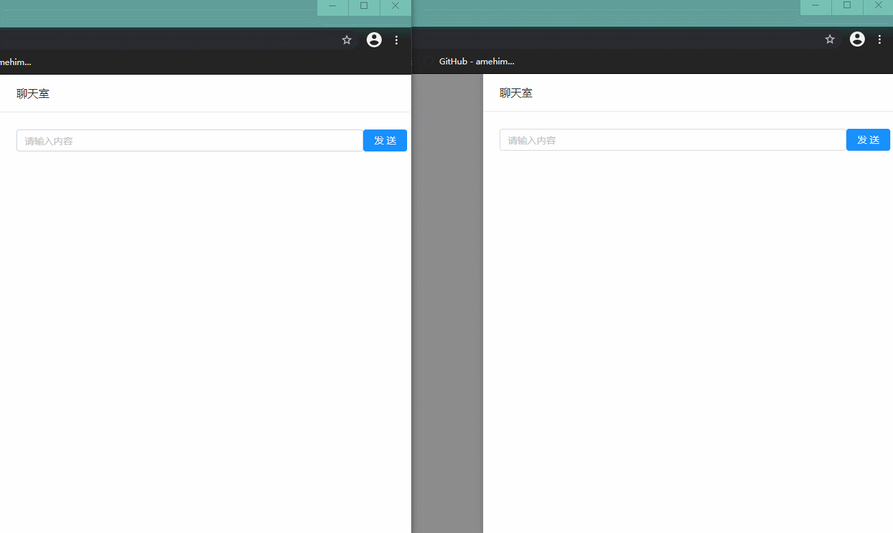The image size is (893, 533).
Task: Maximize the left browser window
Action: 364,6
